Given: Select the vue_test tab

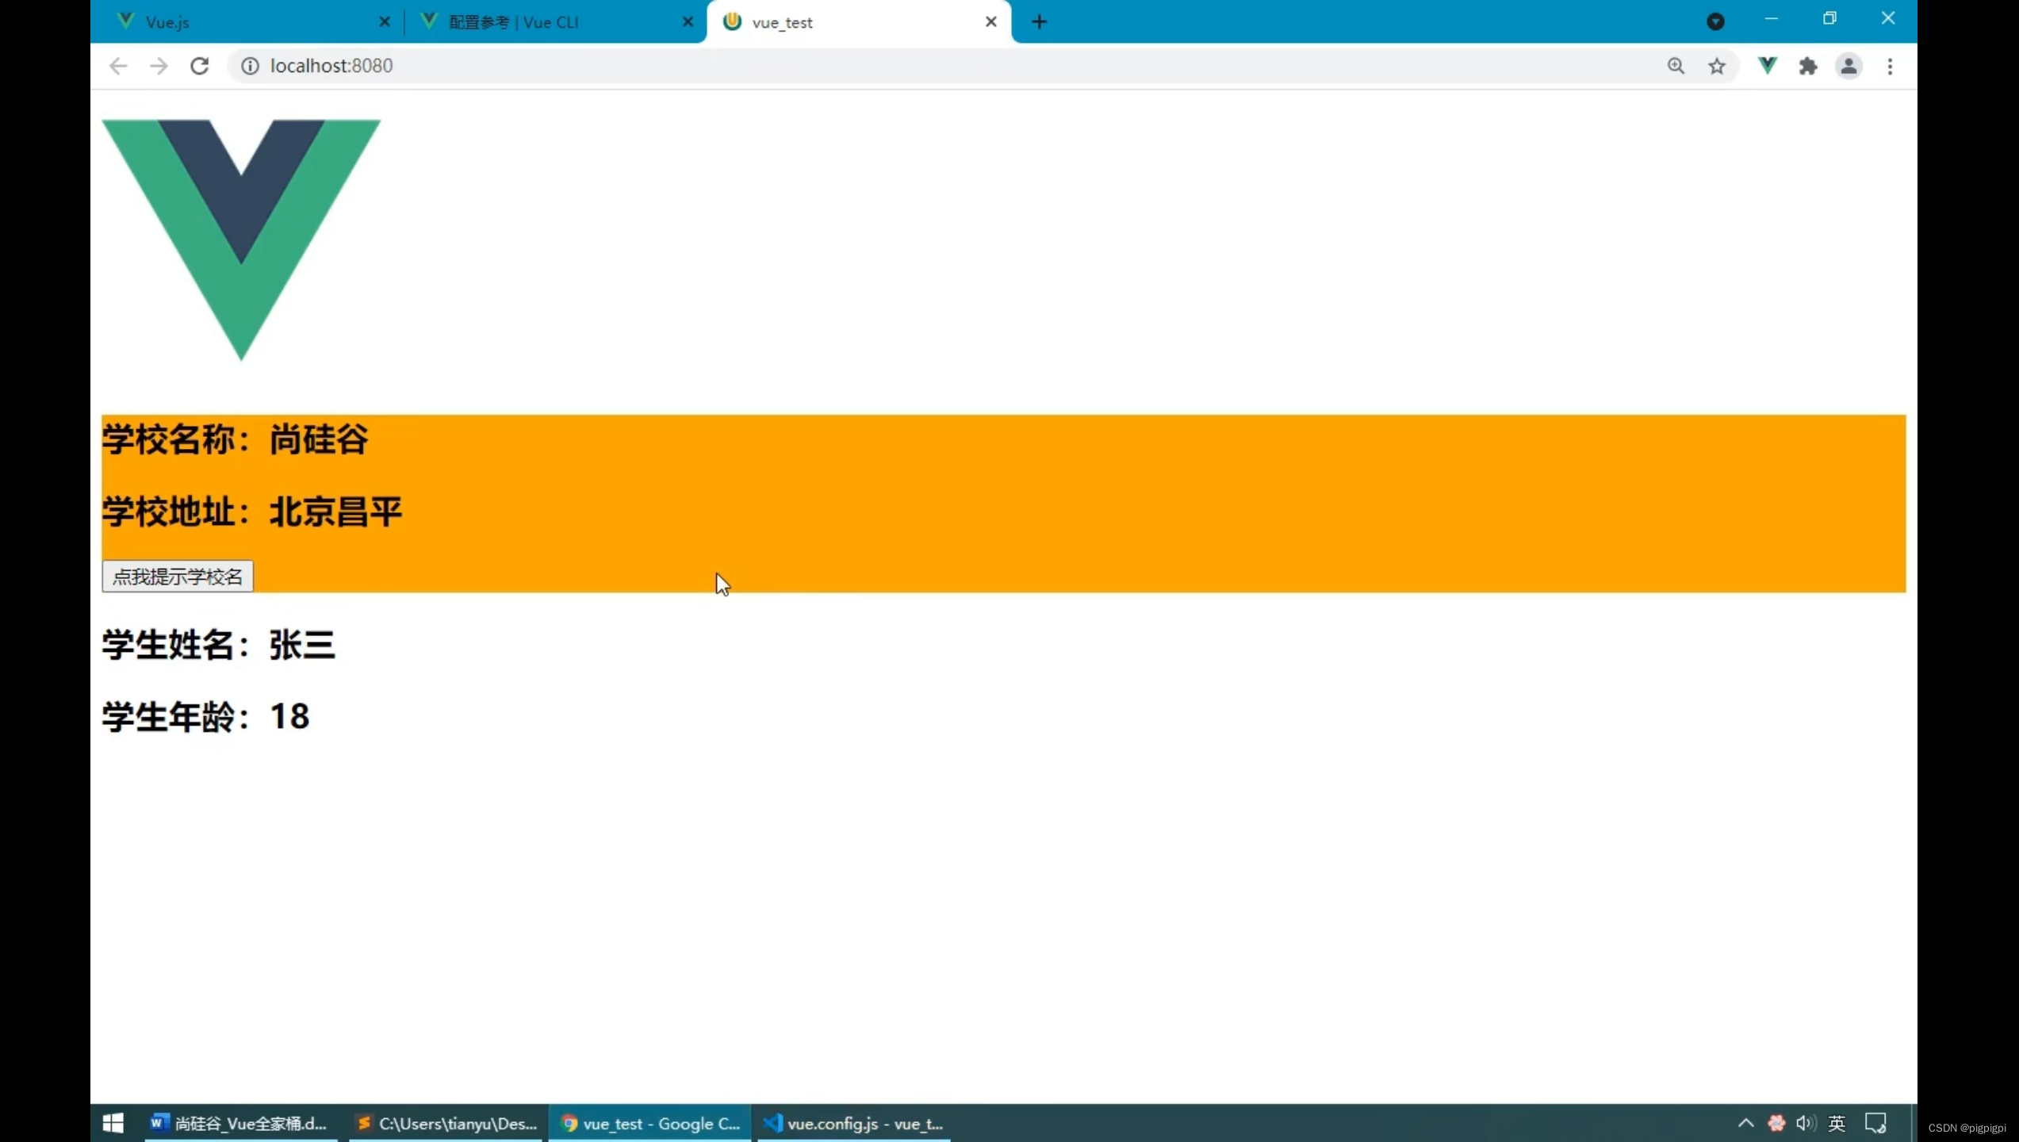Looking at the screenshot, I should [859, 22].
